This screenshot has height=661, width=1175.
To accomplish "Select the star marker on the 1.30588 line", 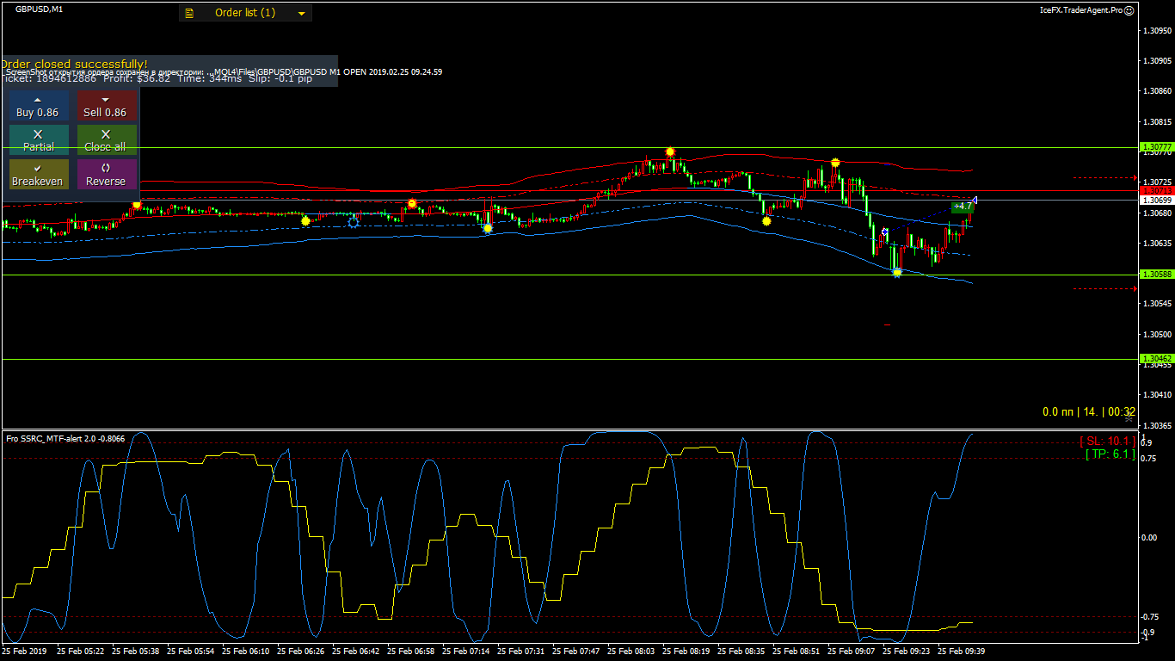I will 897,273.
